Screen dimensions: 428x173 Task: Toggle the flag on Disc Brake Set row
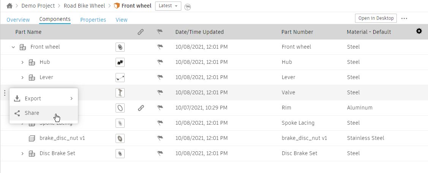(160, 154)
